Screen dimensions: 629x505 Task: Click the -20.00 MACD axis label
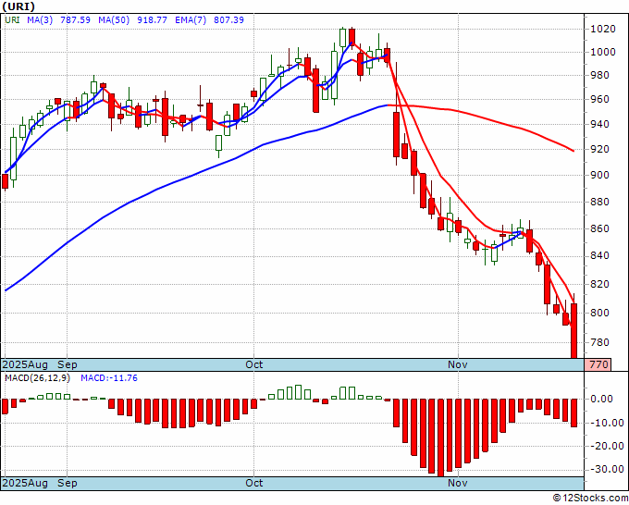point(607,446)
